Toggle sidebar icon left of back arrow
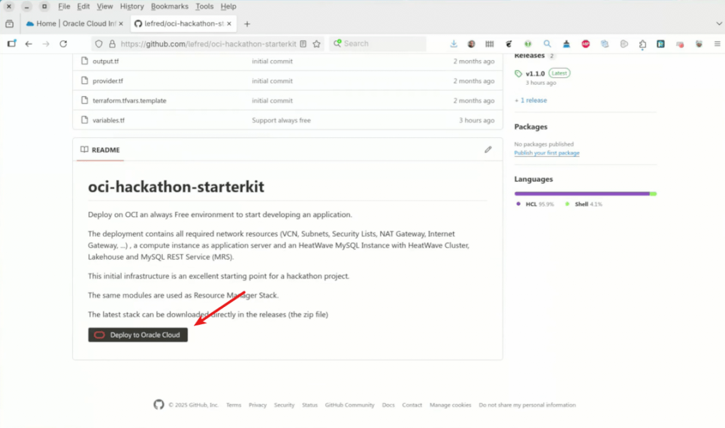 pos(11,43)
